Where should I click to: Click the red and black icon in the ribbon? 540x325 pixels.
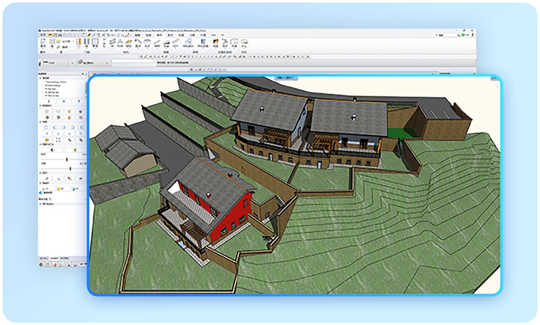216,41
